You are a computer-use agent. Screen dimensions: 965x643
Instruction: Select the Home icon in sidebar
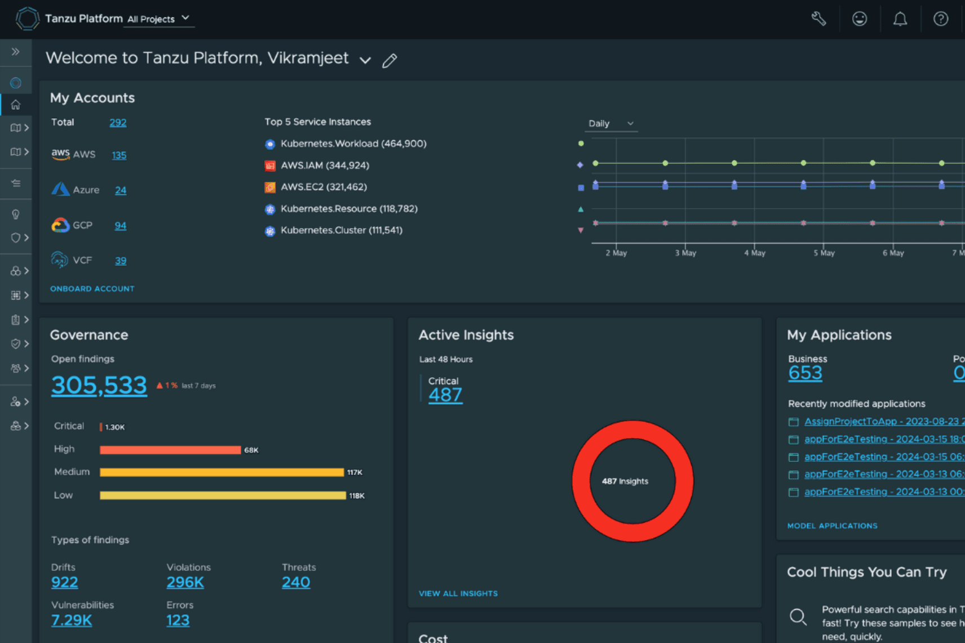16,105
